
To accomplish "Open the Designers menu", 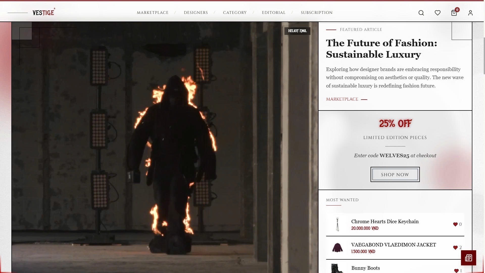I will pos(196,13).
